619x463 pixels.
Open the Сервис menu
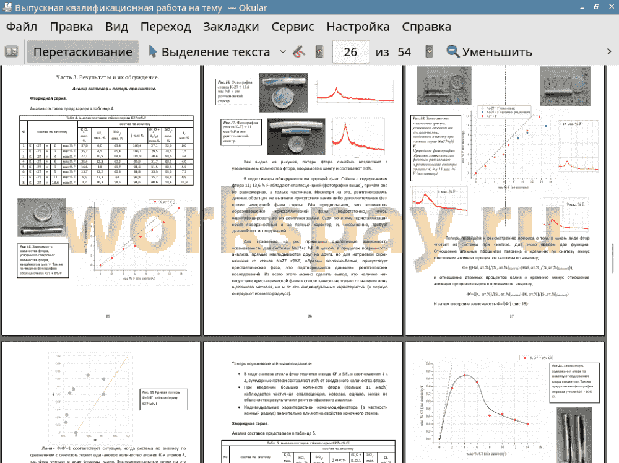pos(293,27)
